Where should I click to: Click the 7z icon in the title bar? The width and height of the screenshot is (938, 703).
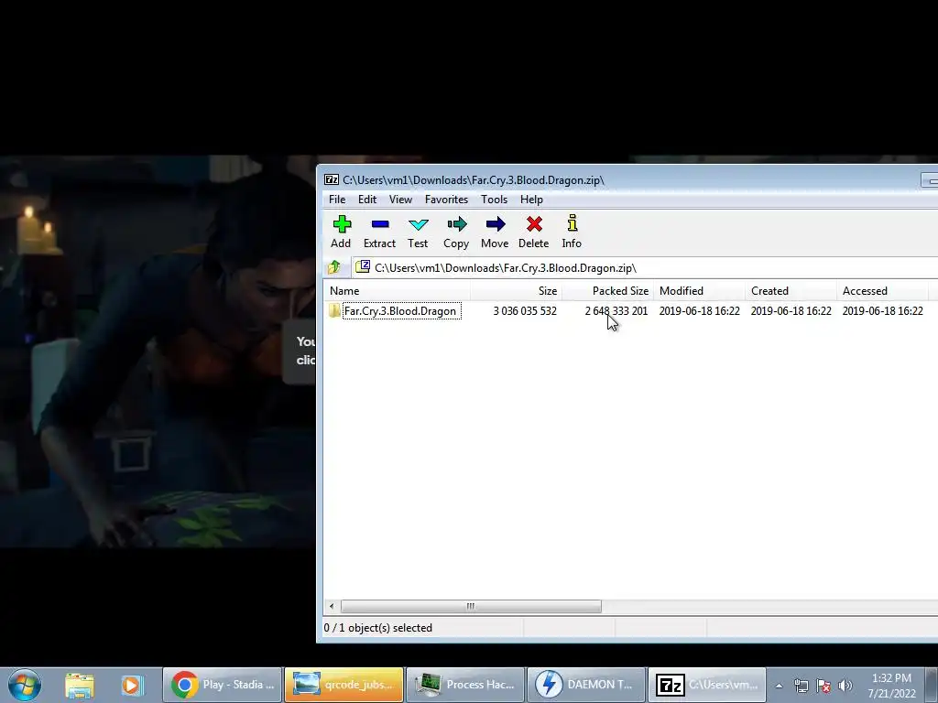pos(332,180)
